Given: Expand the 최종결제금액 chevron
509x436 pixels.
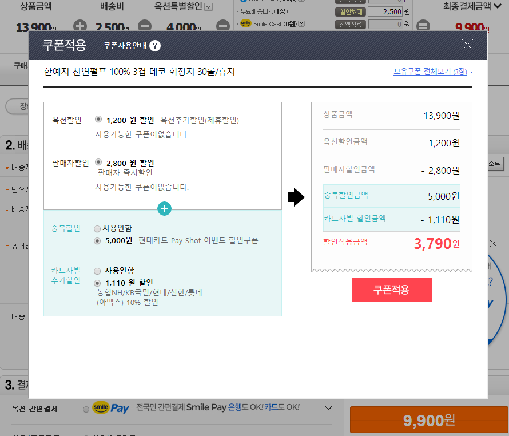Looking at the screenshot, I should pos(498,7).
